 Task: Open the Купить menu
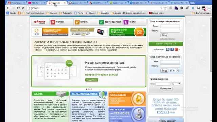click(84, 22)
